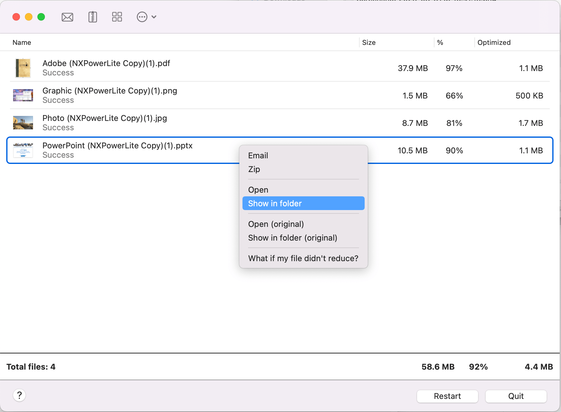This screenshot has width=561, height=412.
Task: Click the PowerPoint pptx file thumbnail
Action: coord(23,150)
